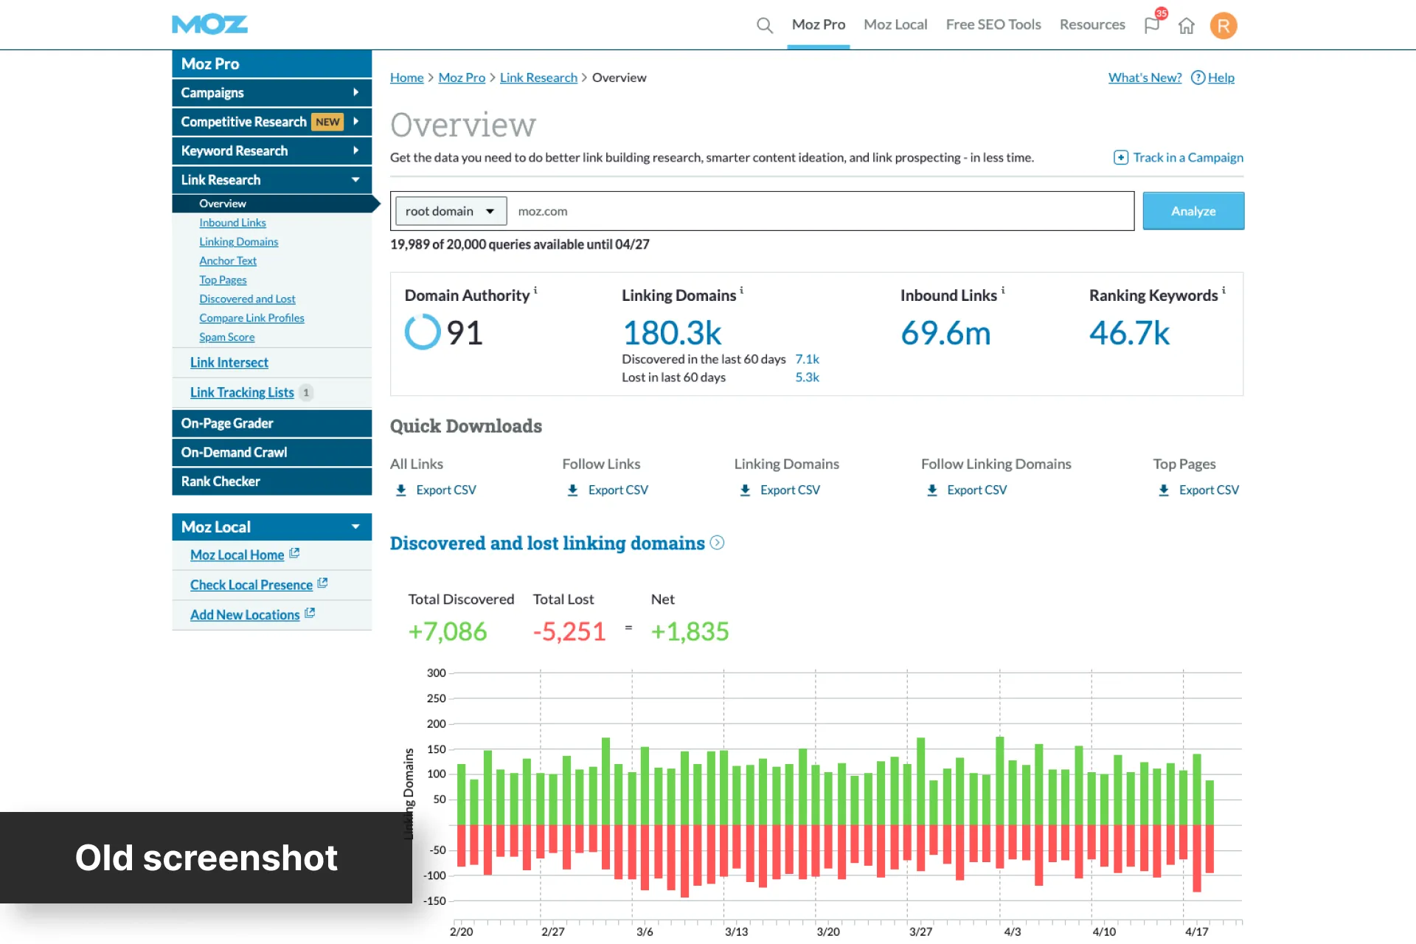Click external link icon next to Check Local Presence

click(x=322, y=583)
